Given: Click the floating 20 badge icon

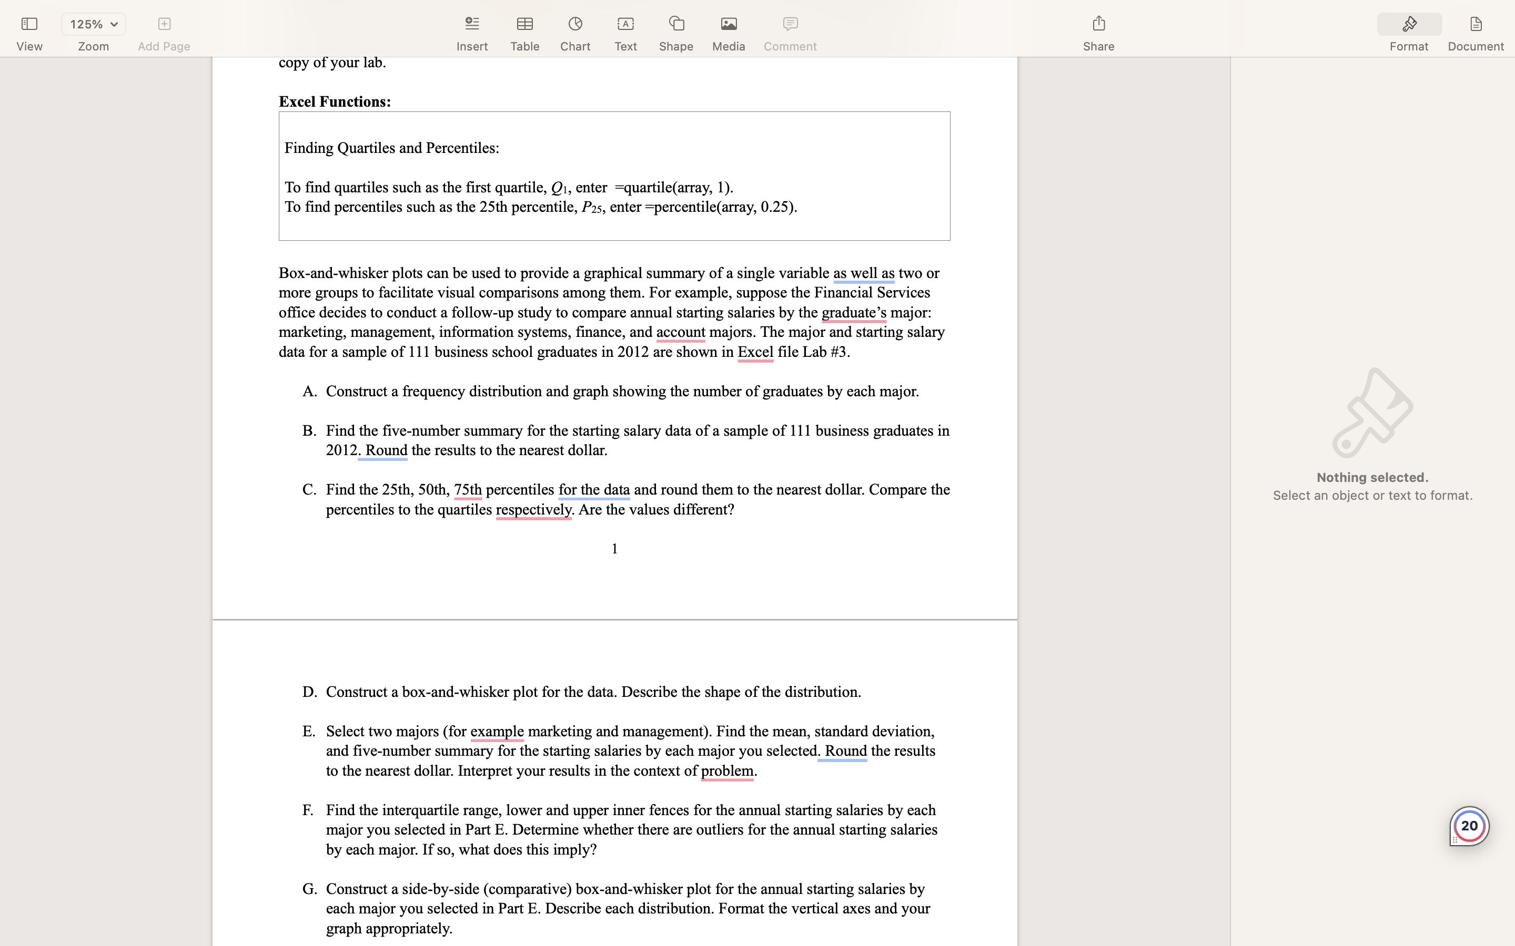Looking at the screenshot, I should 1468,826.
